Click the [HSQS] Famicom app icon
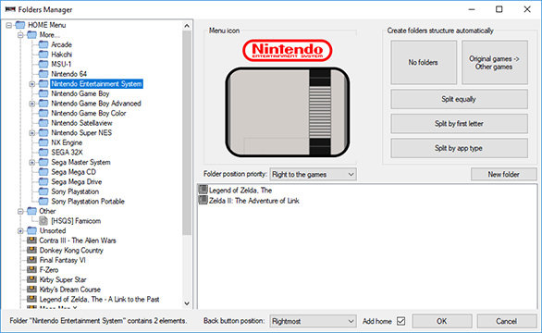 [43, 221]
